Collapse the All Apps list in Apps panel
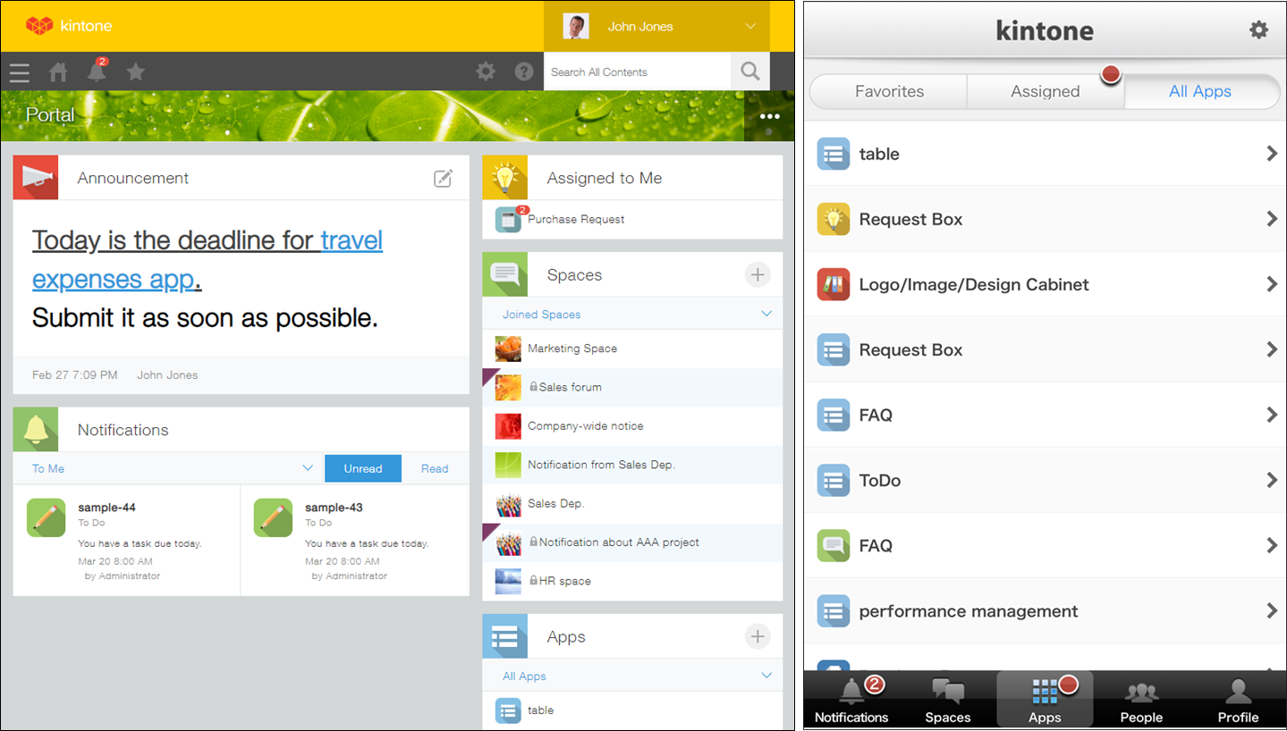Screen dimensions: 1287x731 766,675
